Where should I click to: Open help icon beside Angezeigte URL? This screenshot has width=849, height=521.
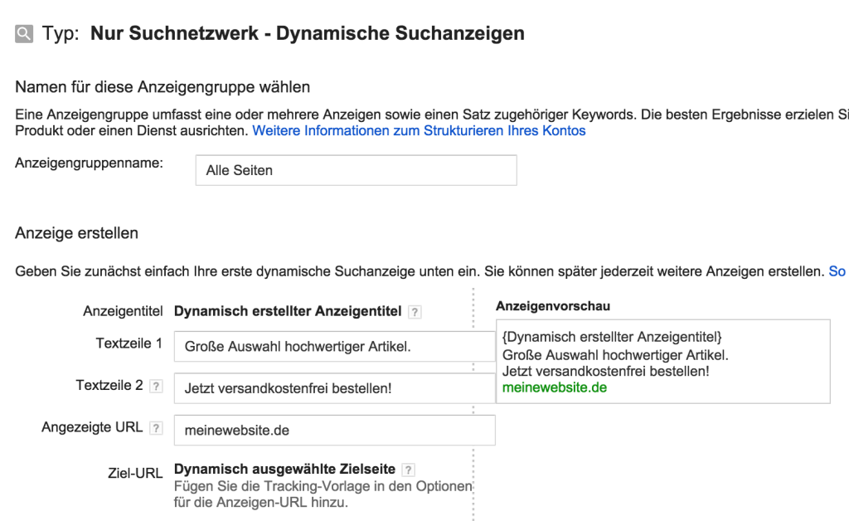[x=156, y=428]
